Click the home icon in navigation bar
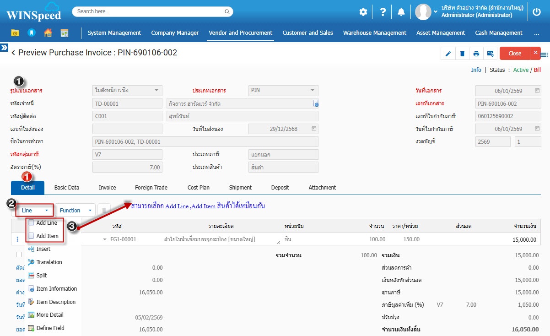 pos(48,33)
